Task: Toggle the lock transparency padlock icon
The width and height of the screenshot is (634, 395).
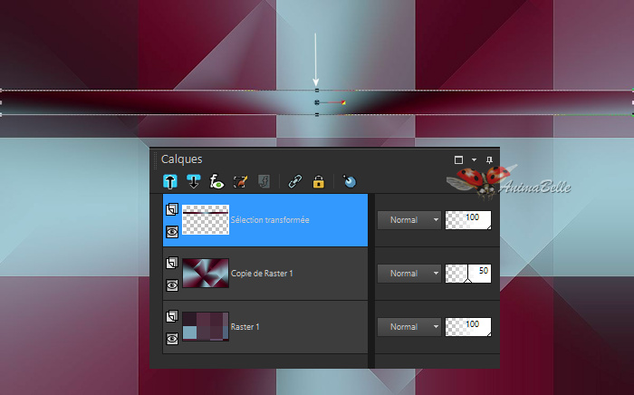Action: 319,181
